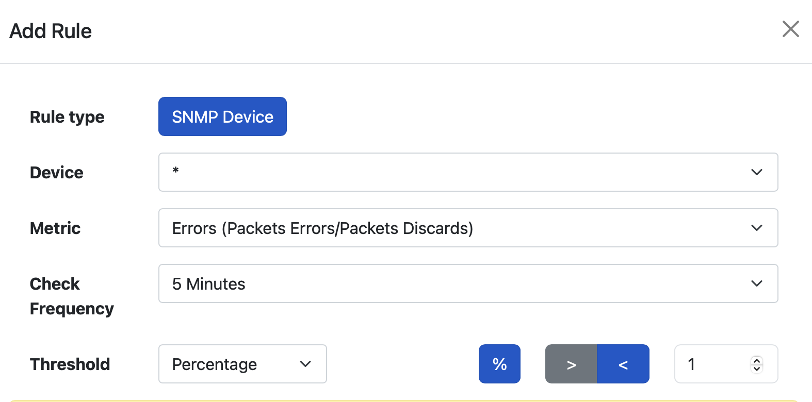This screenshot has height=402, width=812.
Task: Increment the threshold value with the up stepper
Action: point(756,360)
